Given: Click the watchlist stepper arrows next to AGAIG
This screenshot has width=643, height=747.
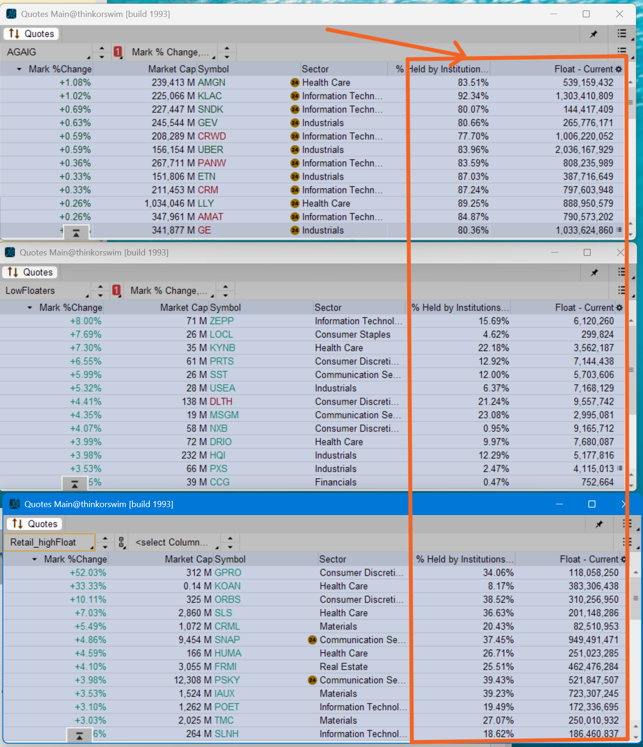Looking at the screenshot, I should 102,52.
